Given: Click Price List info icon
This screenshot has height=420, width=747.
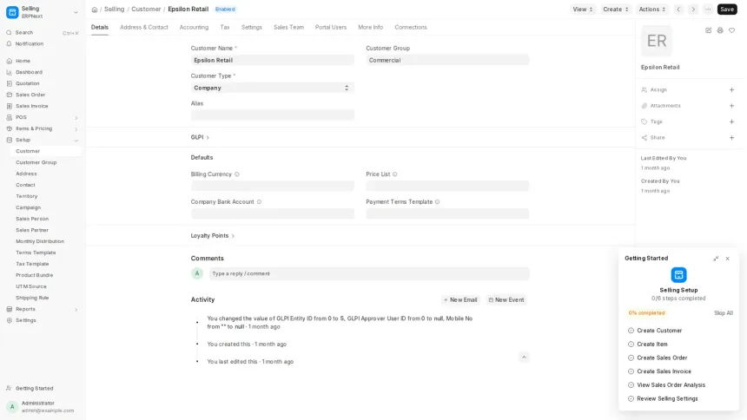Looking at the screenshot, I should tap(394, 174).
